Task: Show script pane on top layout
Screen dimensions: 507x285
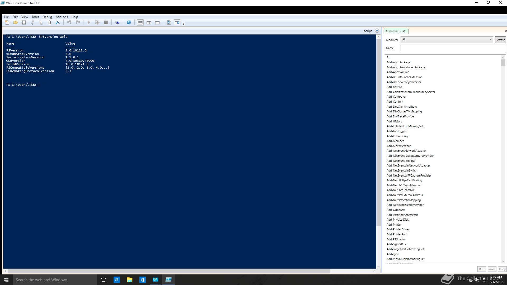Action: pos(140,23)
